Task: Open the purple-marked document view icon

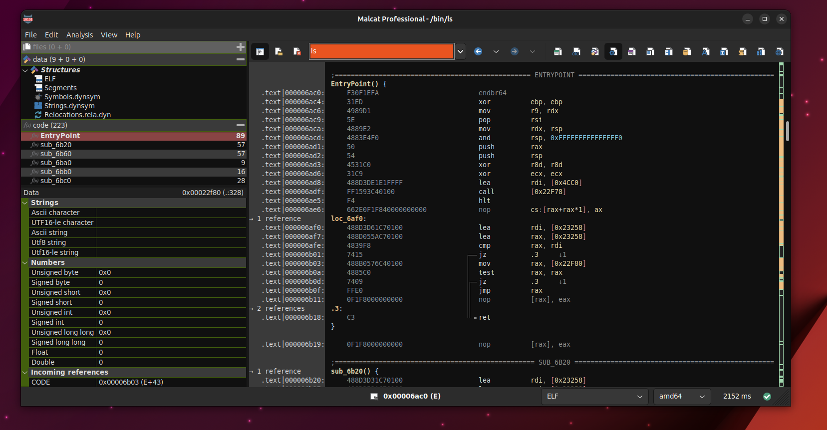Action: 632,51
